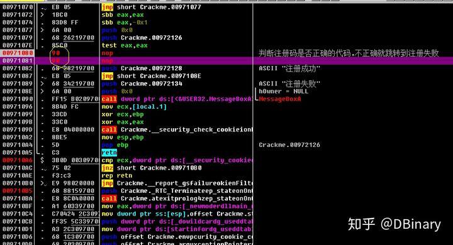Select the rep retn instruction

pos(117,175)
